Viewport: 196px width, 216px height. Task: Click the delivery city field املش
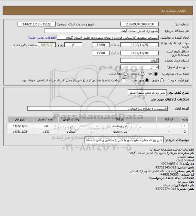140,67
